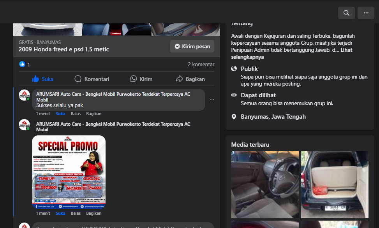379x228 pixels.
Task: Open three-dot menu beside first comment
Action: coord(212,100)
